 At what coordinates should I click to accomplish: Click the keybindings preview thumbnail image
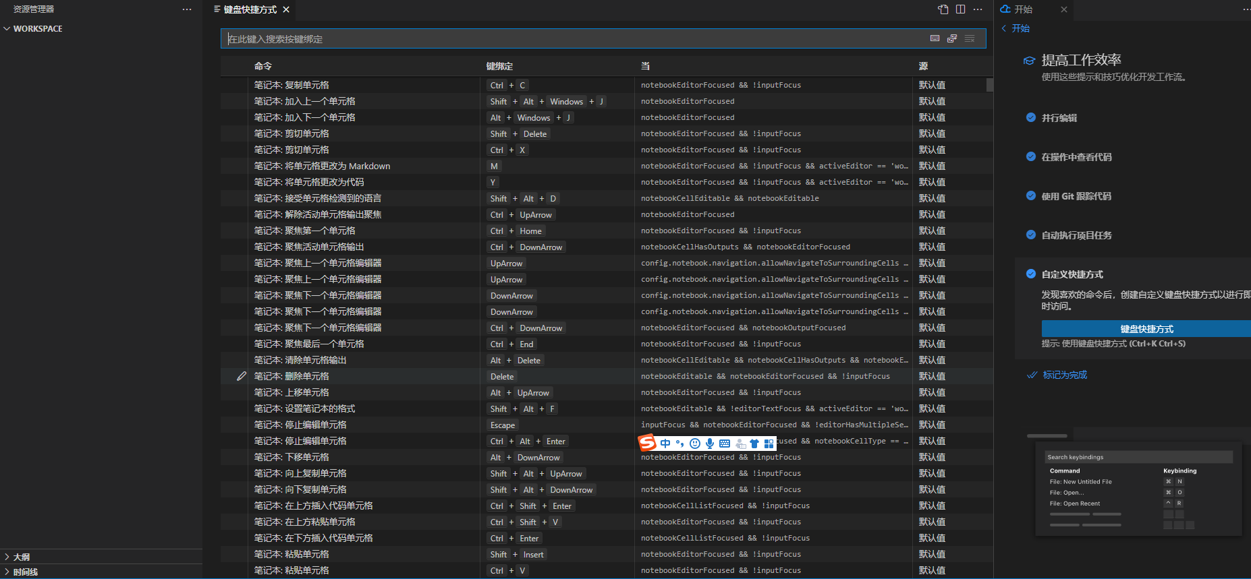(x=1139, y=489)
